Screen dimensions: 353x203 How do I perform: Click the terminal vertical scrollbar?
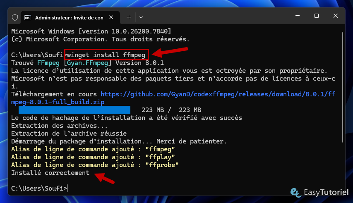[343, 87]
